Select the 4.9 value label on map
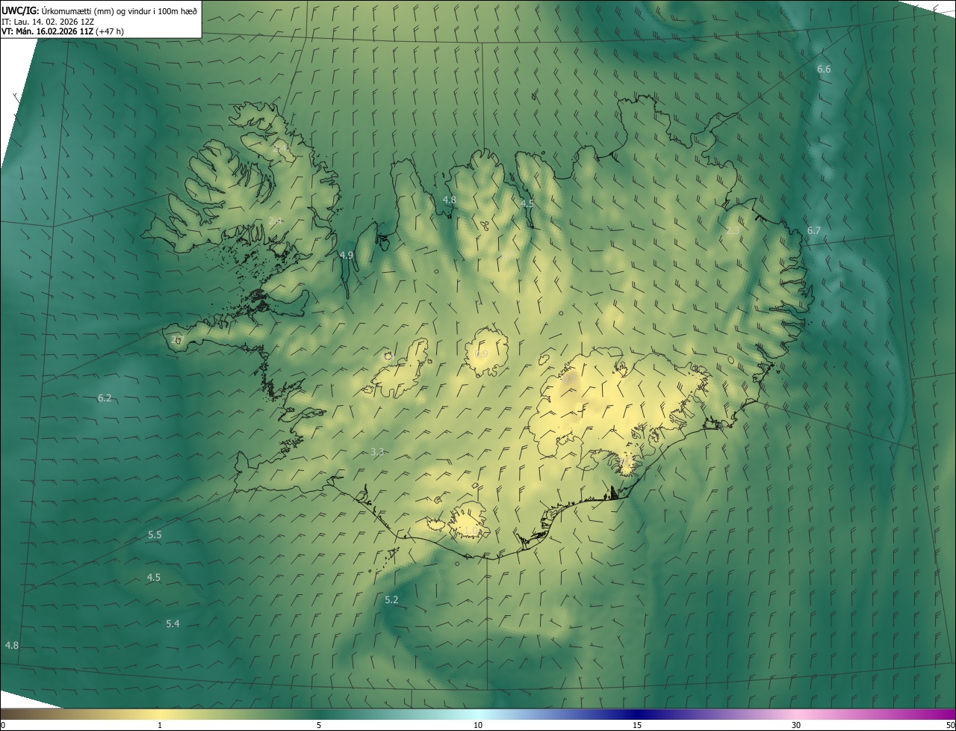Viewport: 956px width, 731px height. click(347, 255)
